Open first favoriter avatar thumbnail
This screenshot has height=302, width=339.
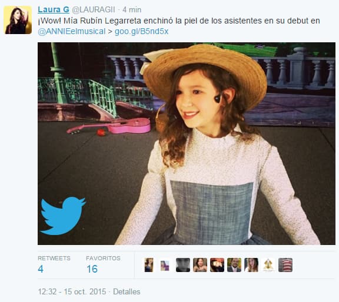[x=149, y=265]
